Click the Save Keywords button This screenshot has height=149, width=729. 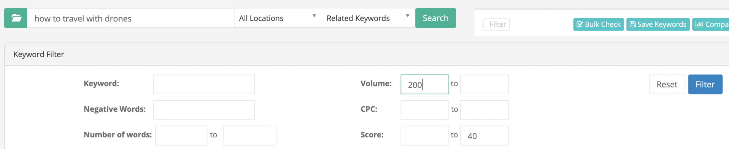[x=658, y=25]
